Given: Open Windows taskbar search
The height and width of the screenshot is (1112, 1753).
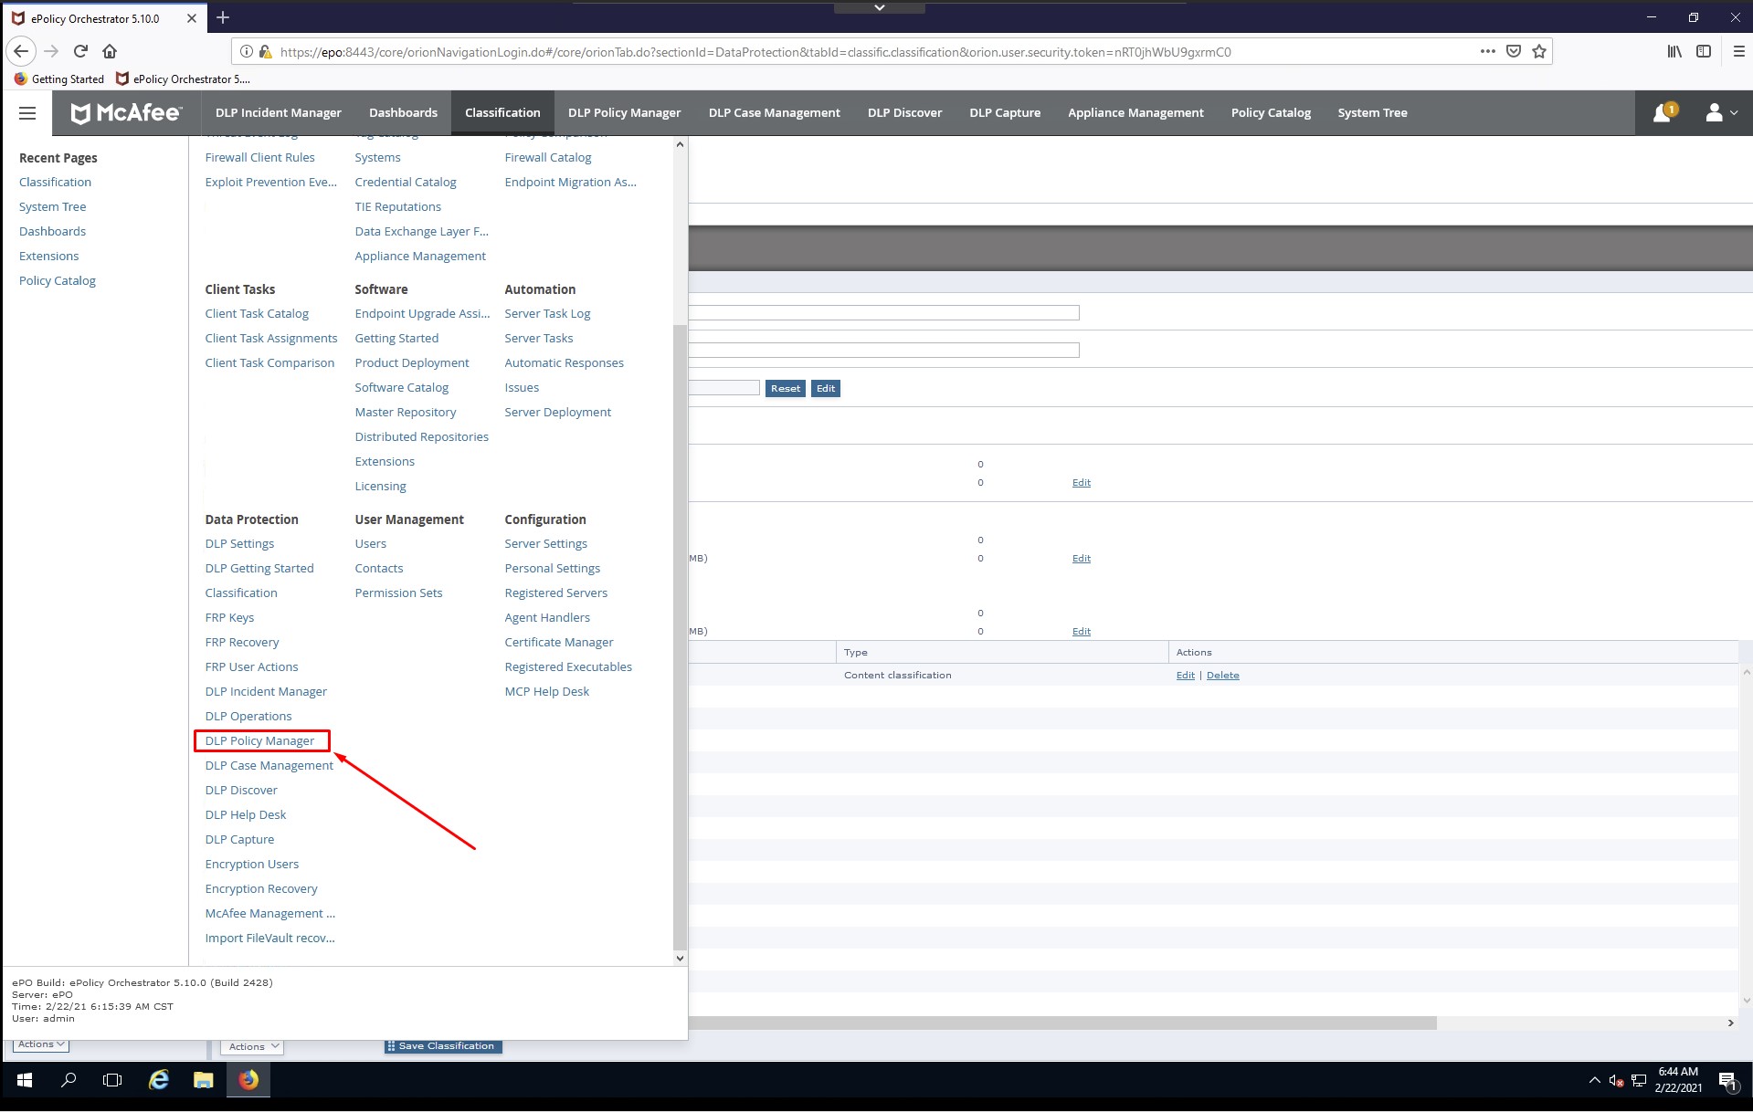Looking at the screenshot, I should pyautogui.click(x=69, y=1080).
